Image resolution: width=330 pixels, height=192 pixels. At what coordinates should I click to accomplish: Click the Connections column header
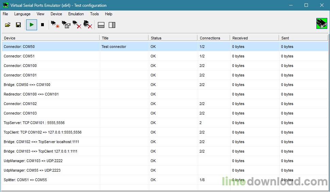[x=213, y=38]
